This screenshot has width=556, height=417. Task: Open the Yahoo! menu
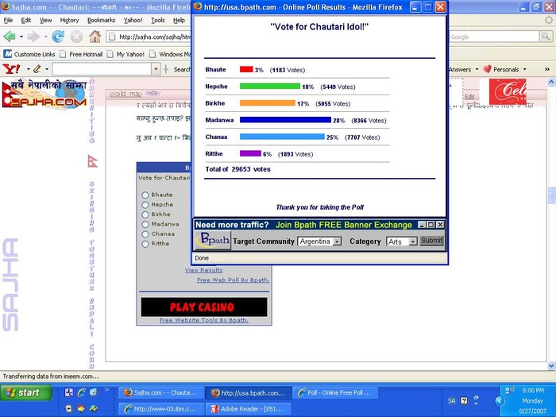click(133, 20)
